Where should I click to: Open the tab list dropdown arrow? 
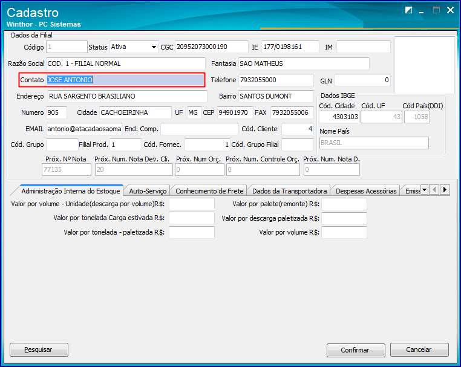click(424, 190)
